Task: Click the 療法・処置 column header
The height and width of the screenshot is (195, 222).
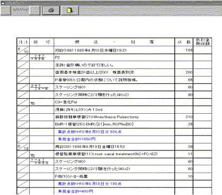Action: [x=114, y=42]
